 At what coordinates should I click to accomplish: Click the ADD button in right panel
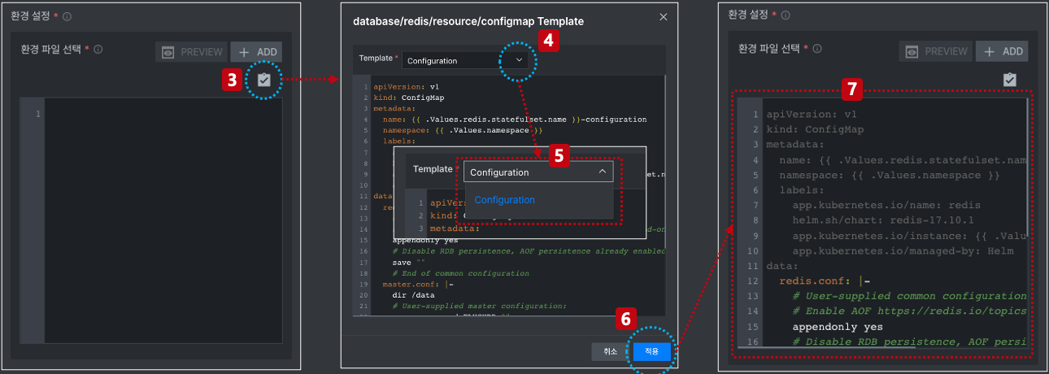point(1002,51)
